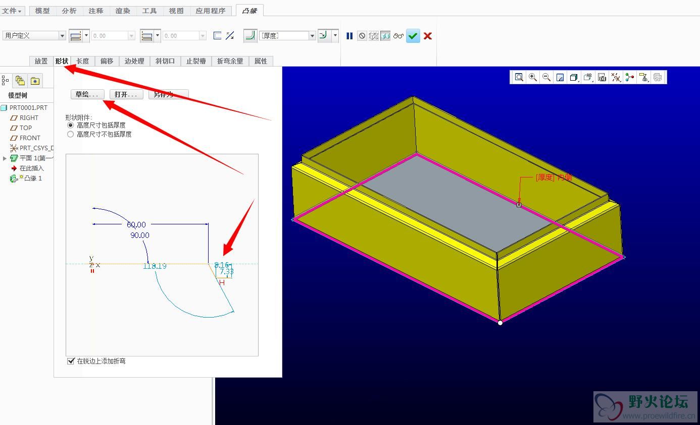Viewport: 700px width, 425px height.
Task: Select height dimension excludes thickness option
Action: click(71, 134)
